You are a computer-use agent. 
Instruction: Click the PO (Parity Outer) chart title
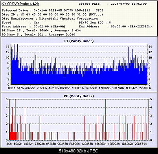coord(79,96)
